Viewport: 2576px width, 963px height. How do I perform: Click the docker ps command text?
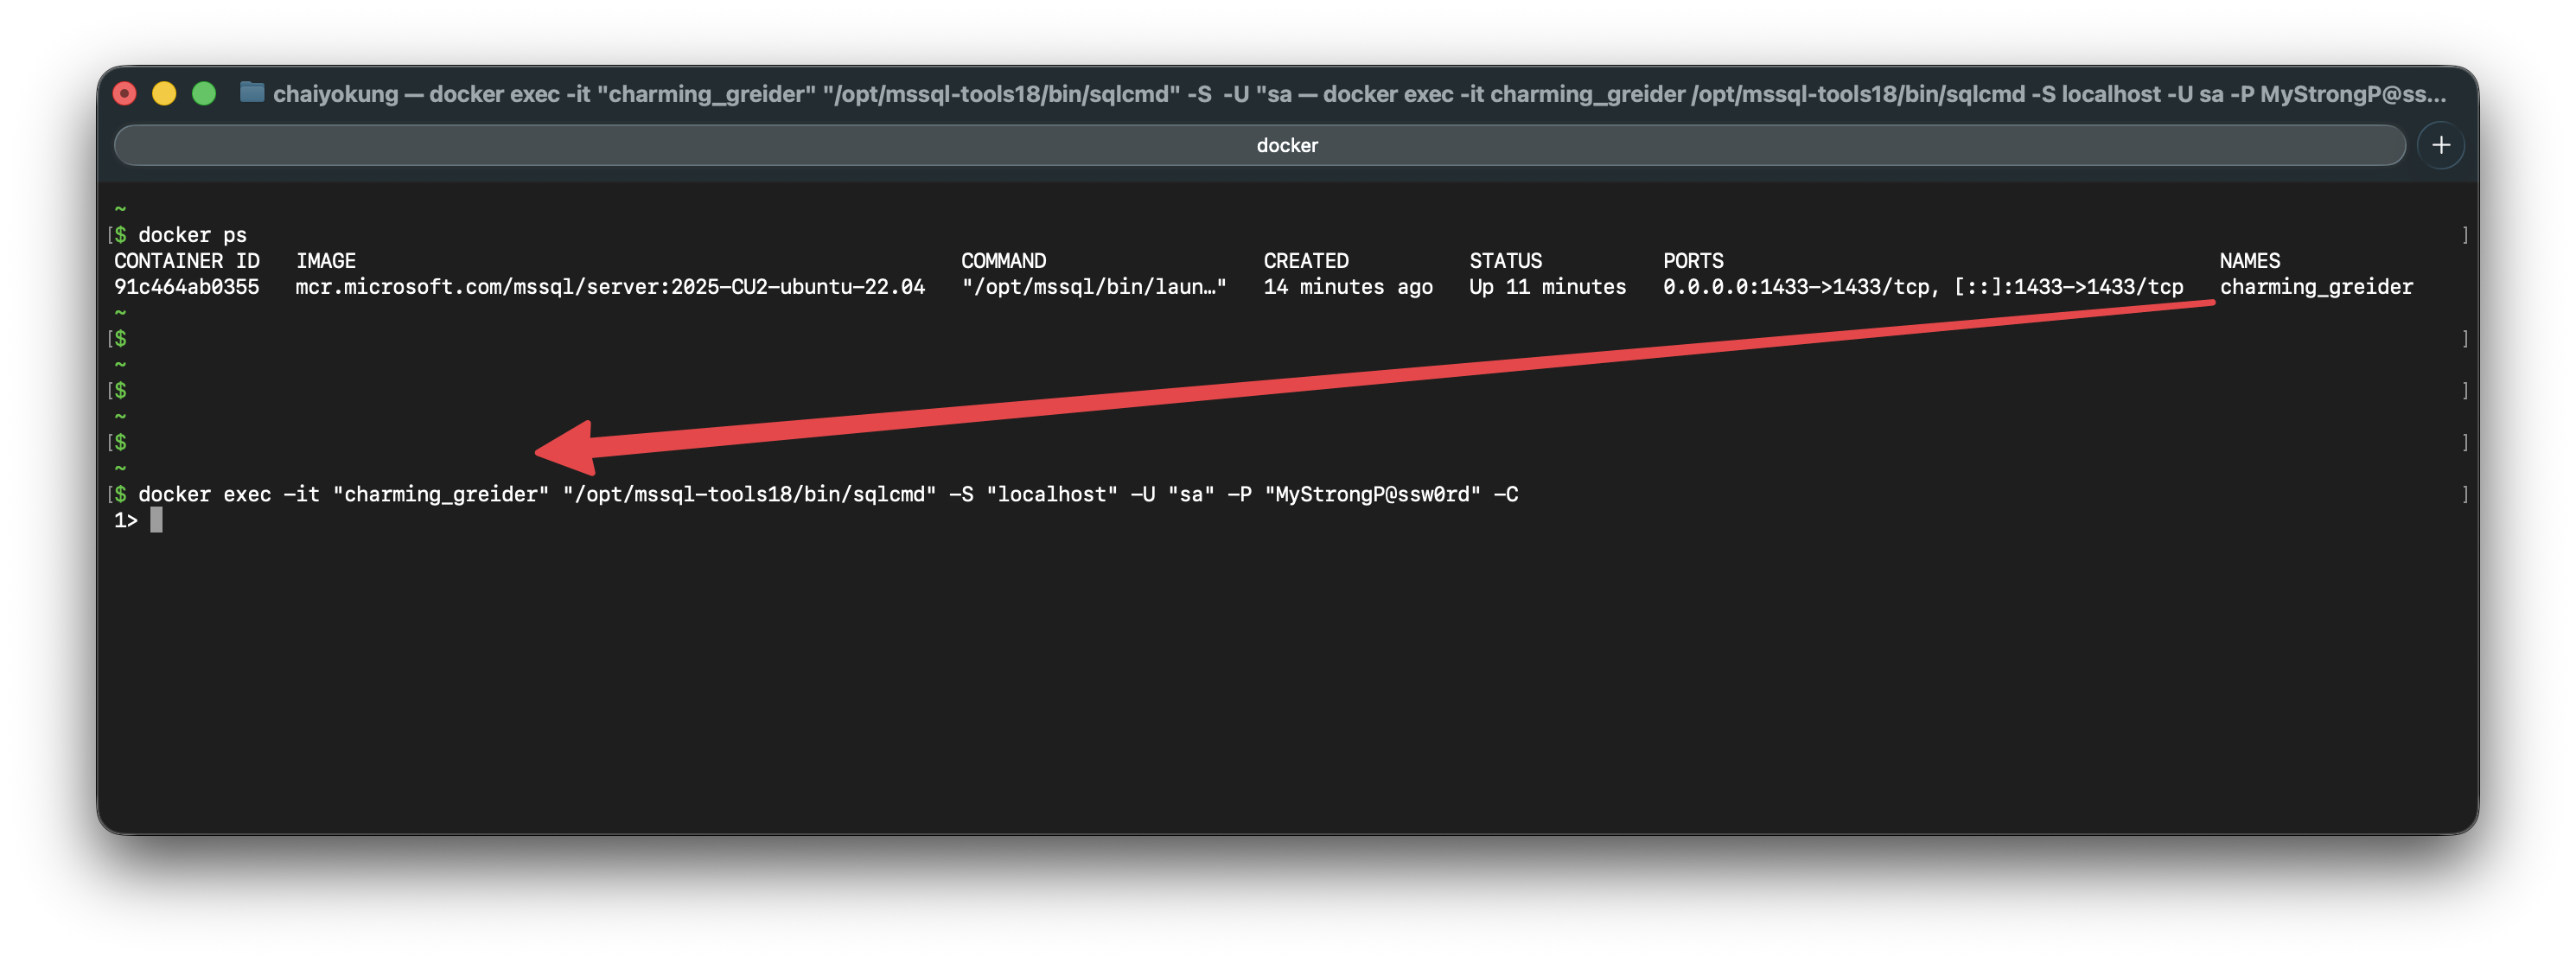pos(190,234)
